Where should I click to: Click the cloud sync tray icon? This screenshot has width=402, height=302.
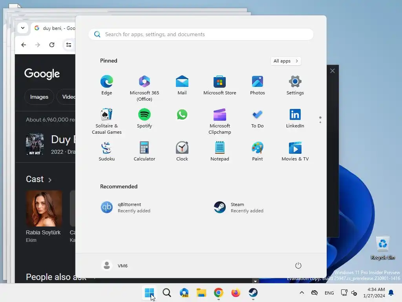[314, 293]
